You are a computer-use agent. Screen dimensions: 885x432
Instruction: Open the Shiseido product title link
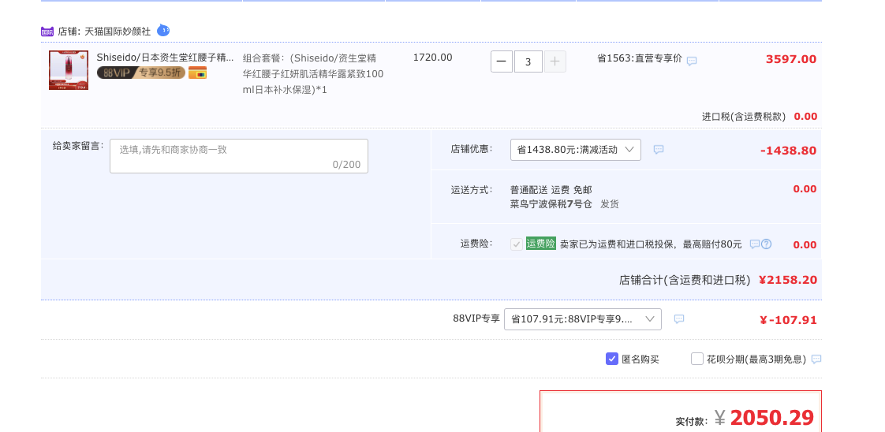(165, 57)
